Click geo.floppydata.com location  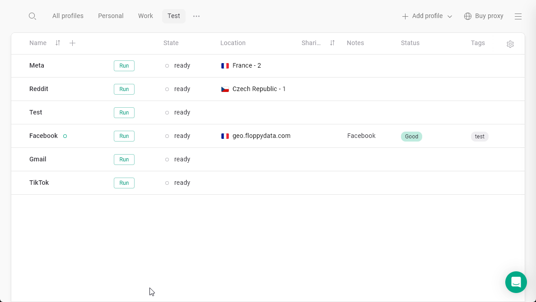pos(261,136)
